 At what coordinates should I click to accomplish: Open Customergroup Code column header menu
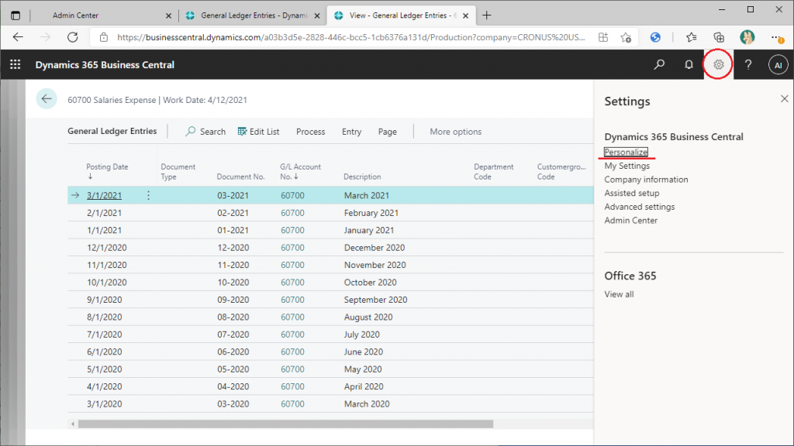pyautogui.click(x=561, y=171)
